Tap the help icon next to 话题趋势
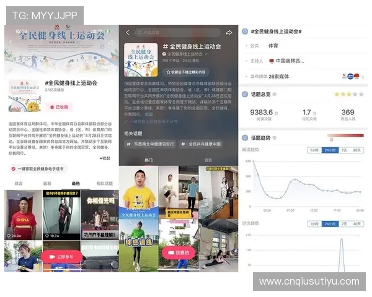The height and width of the screenshot is (297, 372). click(274, 138)
